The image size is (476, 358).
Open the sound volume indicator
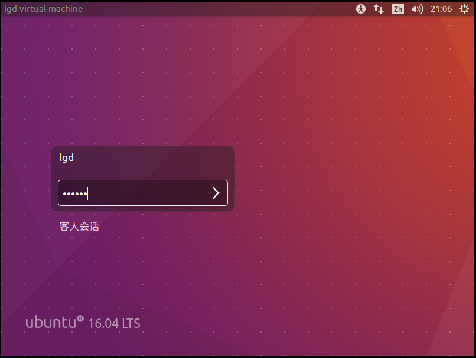click(x=417, y=9)
